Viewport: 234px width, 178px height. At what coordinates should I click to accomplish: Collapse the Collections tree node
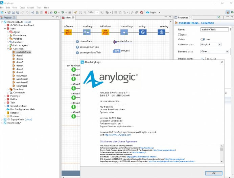coord(8,49)
